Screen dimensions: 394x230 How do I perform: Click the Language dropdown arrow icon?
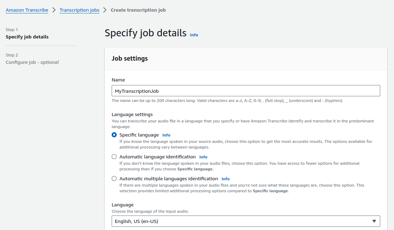point(374,221)
